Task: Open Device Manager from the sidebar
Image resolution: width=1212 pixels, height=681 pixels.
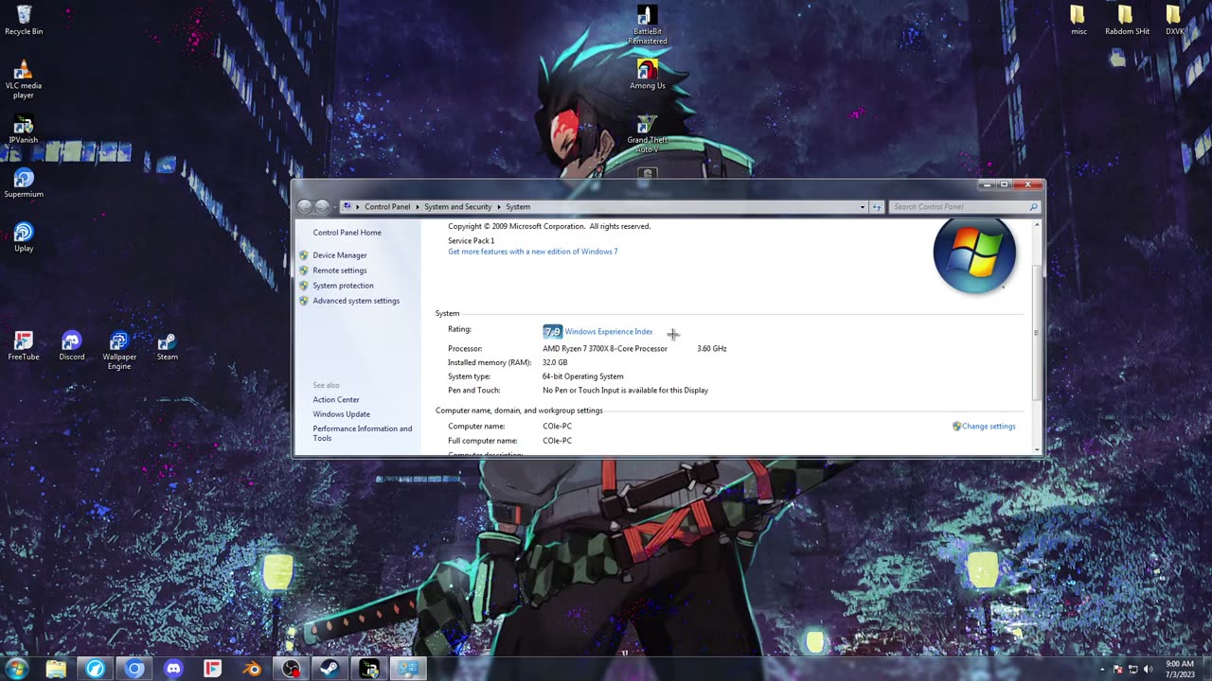Action: click(x=340, y=255)
